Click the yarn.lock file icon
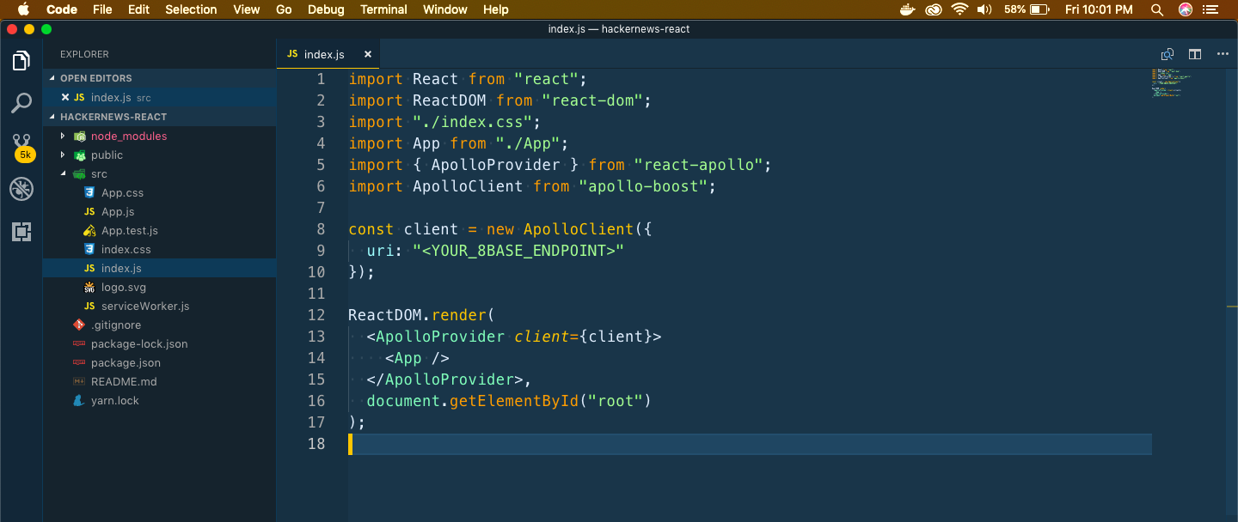Screen dimensions: 1238x522 [79, 401]
